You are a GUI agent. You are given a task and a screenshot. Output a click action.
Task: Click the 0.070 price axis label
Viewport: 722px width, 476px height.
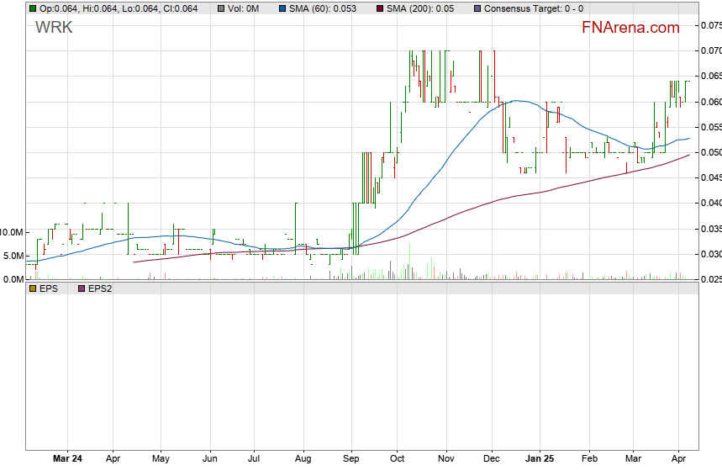[710, 51]
